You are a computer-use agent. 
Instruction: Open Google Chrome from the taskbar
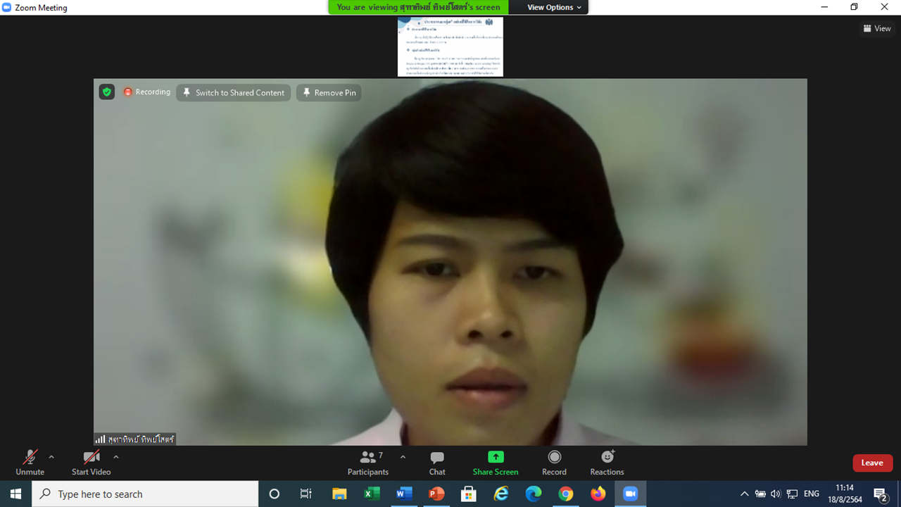coord(566,494)
